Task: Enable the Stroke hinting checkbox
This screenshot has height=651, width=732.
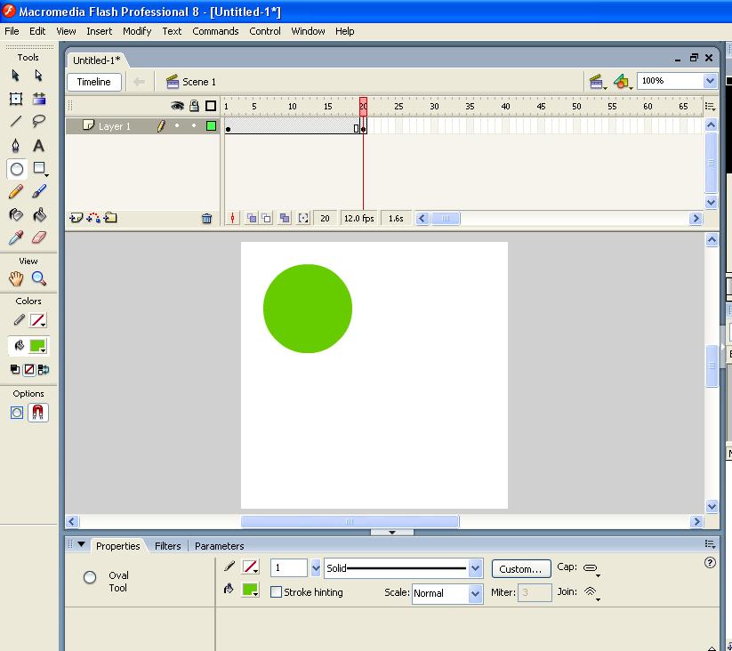Action: click(277, 591)
